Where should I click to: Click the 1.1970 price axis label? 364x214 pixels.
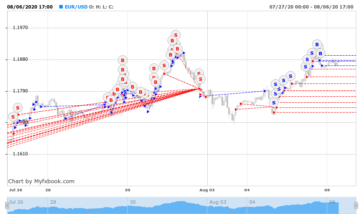(20, 28)
